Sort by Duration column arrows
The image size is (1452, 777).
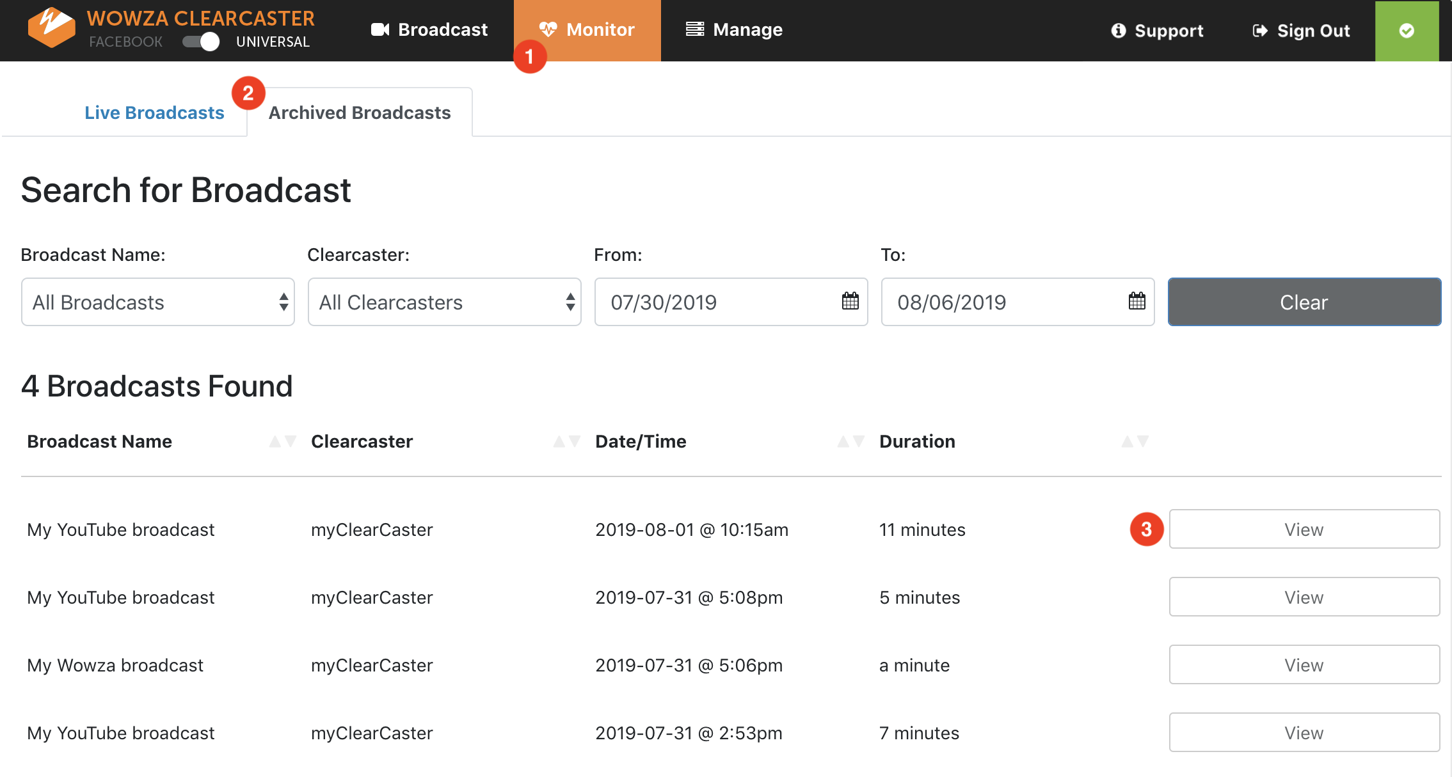click(x=1135, y=441)
